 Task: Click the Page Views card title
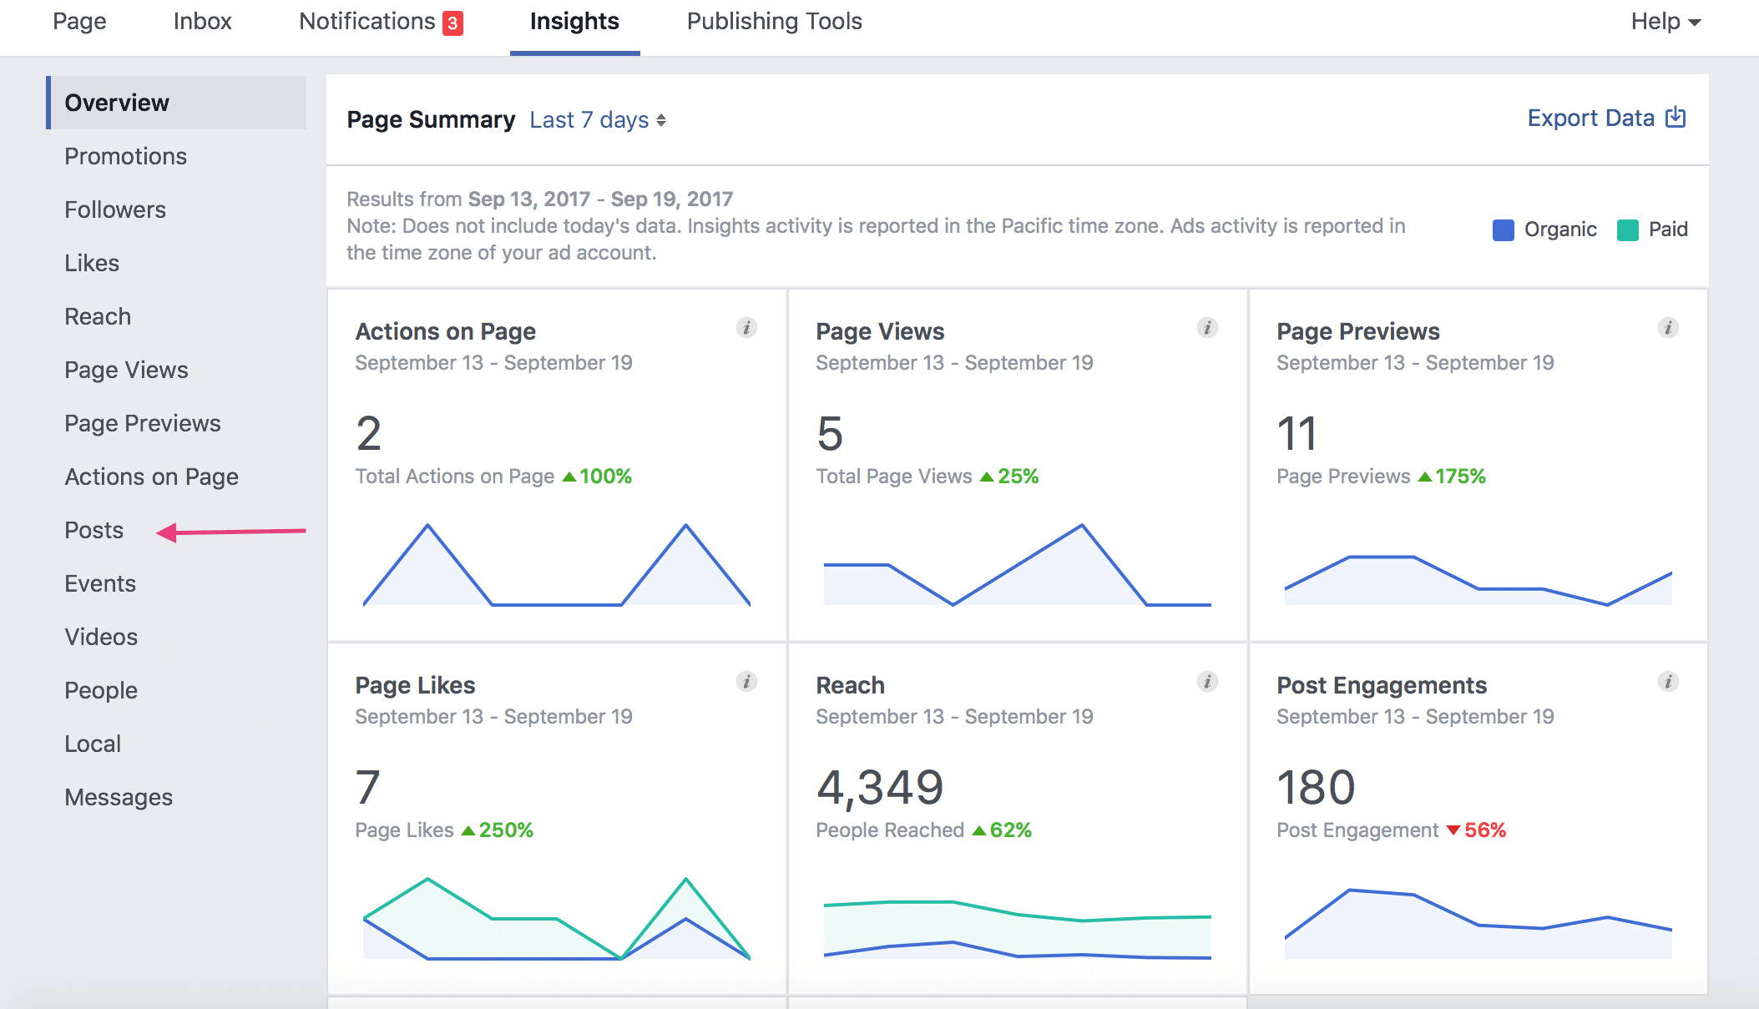(880, 331)
